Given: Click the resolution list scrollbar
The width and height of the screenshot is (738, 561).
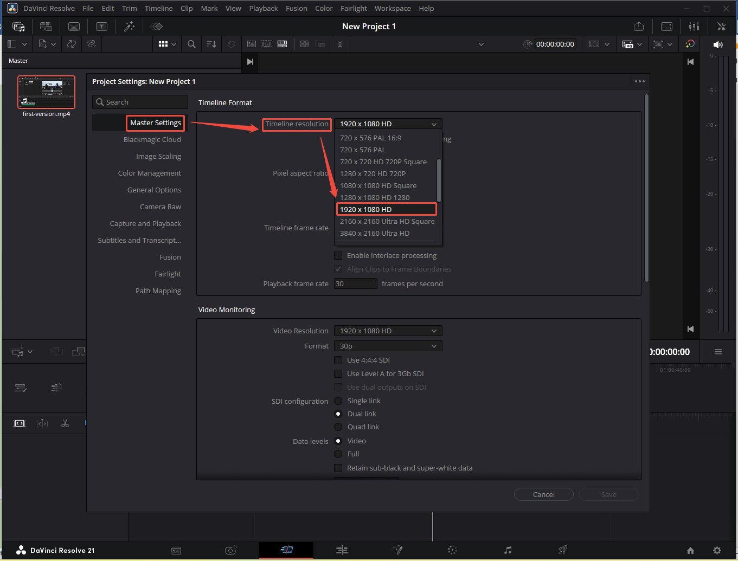Looking at the screenshot, I should 439,180.
